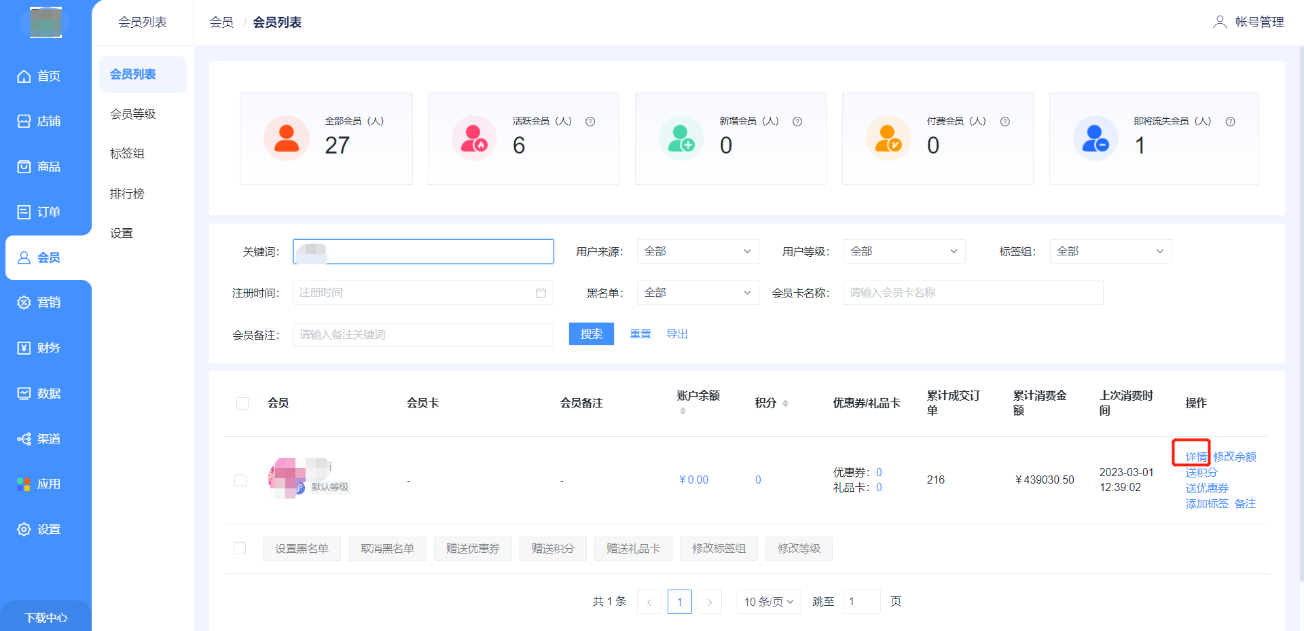Go to next page arrow in pagination
This screenshot has width=1304, height=631.
pyautogui.click(x=710, y=602)
